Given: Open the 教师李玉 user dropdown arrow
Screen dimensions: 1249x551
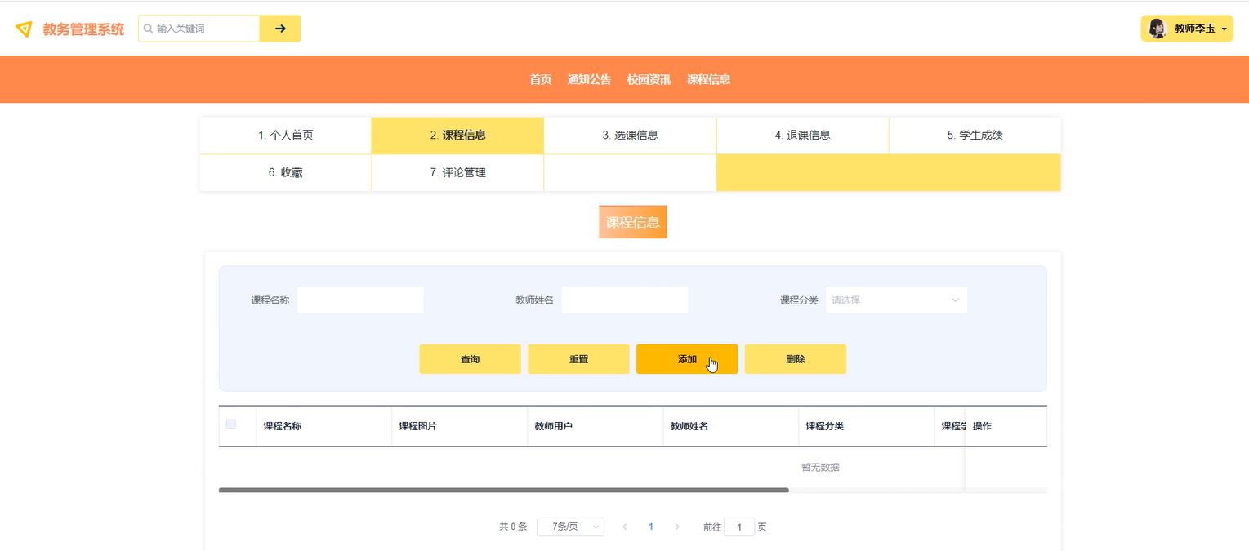Looking at the screenshot, I should click(1224, 29).
